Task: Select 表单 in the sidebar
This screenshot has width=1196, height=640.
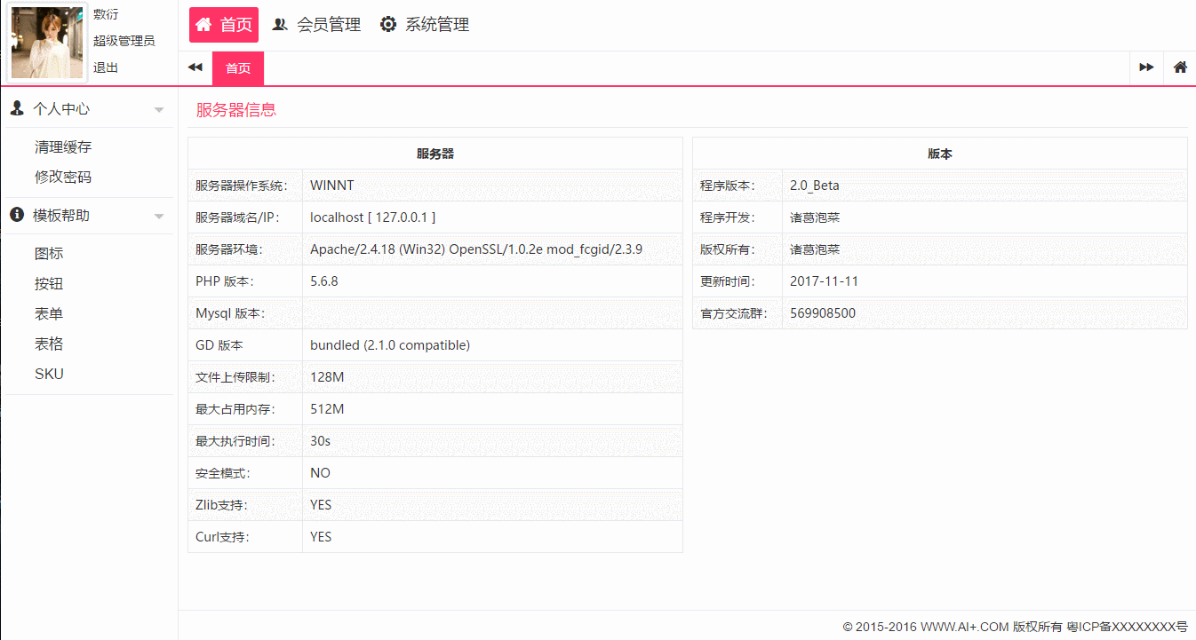Action: [49, 314]
